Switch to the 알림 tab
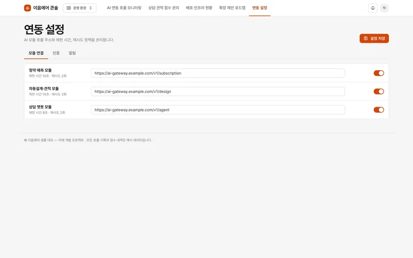Image resolution: width=413 pixels, height=258 pixels. tap(72, 53)
